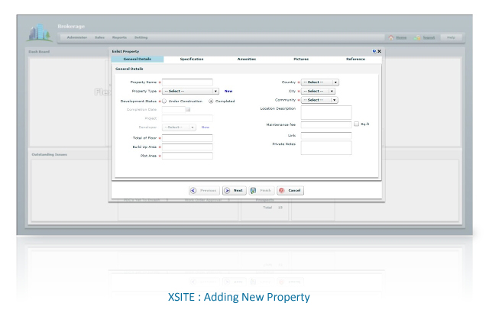This screenshot has height=316, width=489.
Task: Click the Home house icon
Action: [x=391, y=37]
